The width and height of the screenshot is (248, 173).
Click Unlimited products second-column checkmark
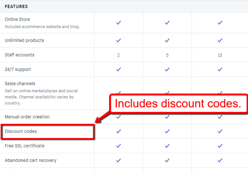click(167, 40)
